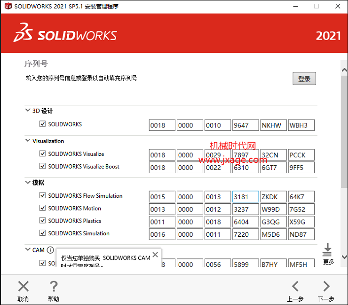The image size is (348, 305).
Task: Click Flow Simulation field containing 3181
Action: (245, 197)
